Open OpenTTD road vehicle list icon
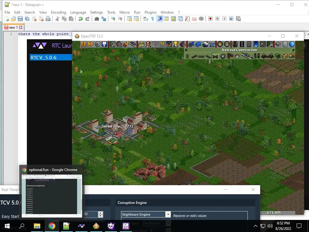The image size is (309, 232). point(198,44)
